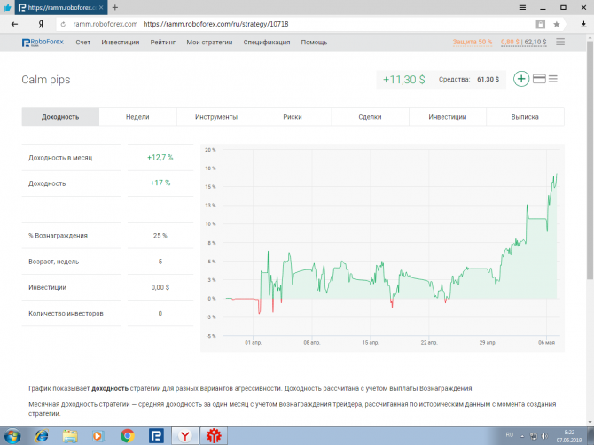Open red gear app in taskbar
594x445 pixels.
tap(214, 436)
